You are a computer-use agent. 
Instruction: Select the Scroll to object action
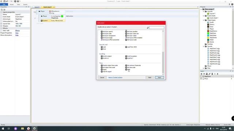(106, 56)
